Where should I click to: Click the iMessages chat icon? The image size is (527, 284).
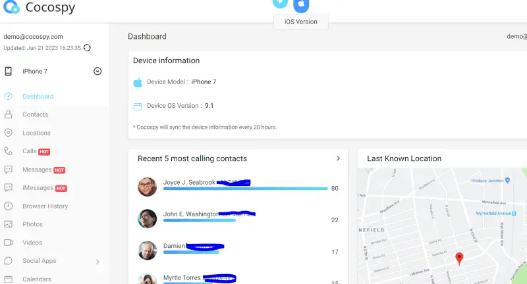click(9, 188)
